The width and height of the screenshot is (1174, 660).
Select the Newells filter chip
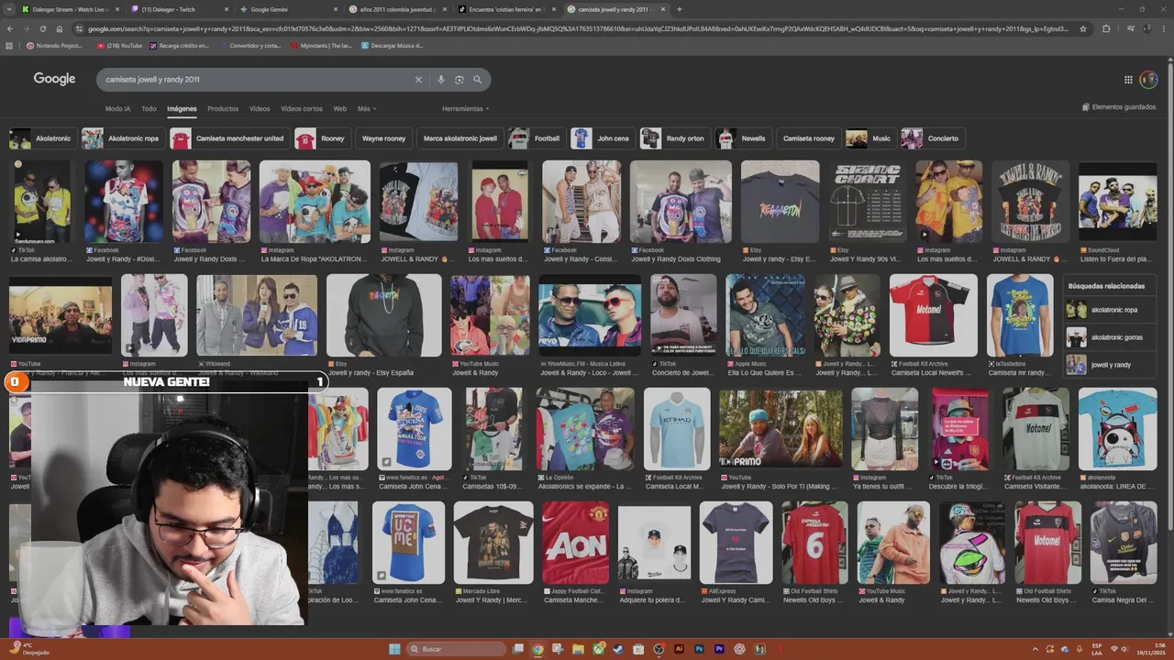[x=743, y=138]
